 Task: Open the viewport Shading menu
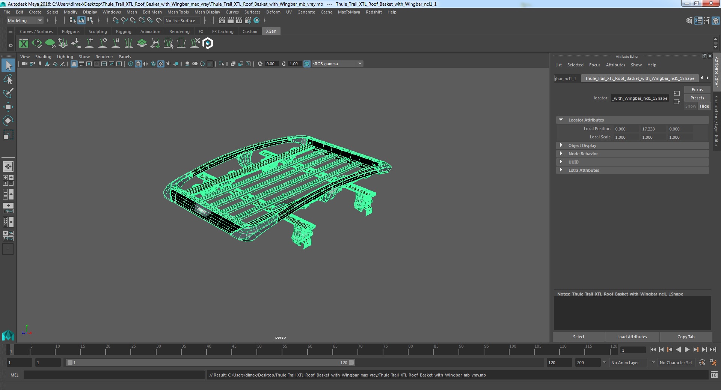[43, 57]
